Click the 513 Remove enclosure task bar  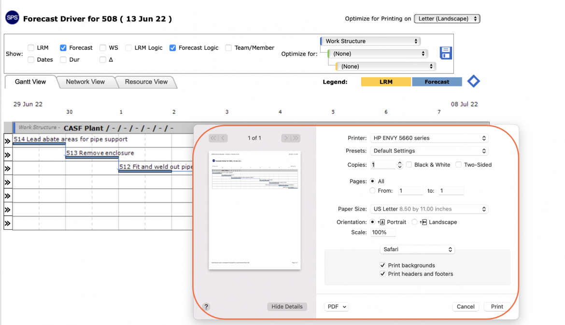pos(92,157)
